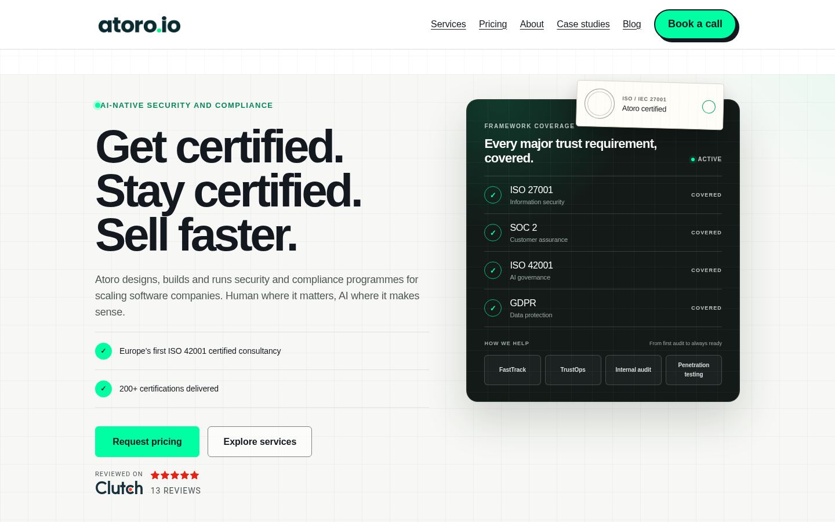Click '200+ certifications delivered' text
The width and height of the screenshot is (835, 522).
169,389
